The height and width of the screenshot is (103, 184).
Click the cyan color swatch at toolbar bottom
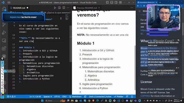[2, 97]
